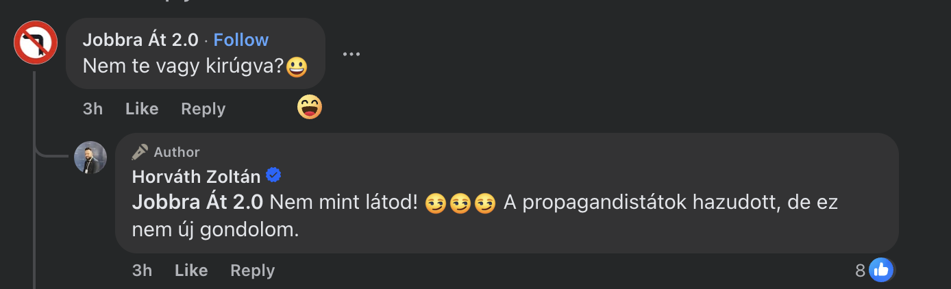This screenshot has width=951, height=289.
Task: Open the Jobbra Át 2.0 mention in the reply
Action: pyautogui.click(x=197, y=203)
